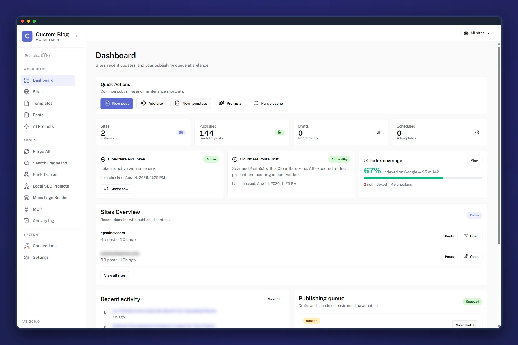Click the Active status badge
The image size is (518, 345).
(211, 159)
